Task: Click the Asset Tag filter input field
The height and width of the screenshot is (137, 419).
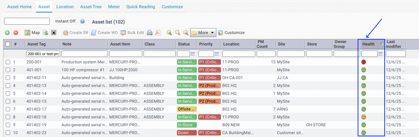Action: [43, 54]
